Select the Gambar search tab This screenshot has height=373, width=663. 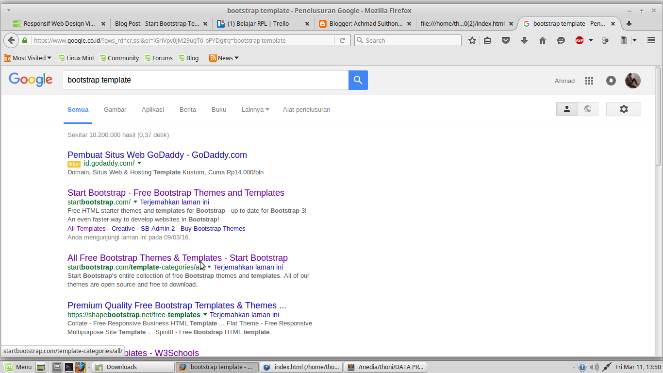coord(115,110)
